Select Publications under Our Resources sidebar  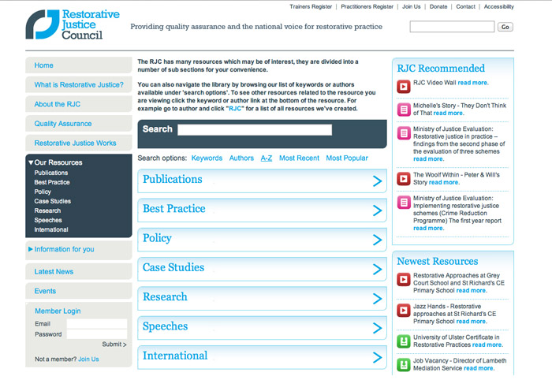[51, 173]
